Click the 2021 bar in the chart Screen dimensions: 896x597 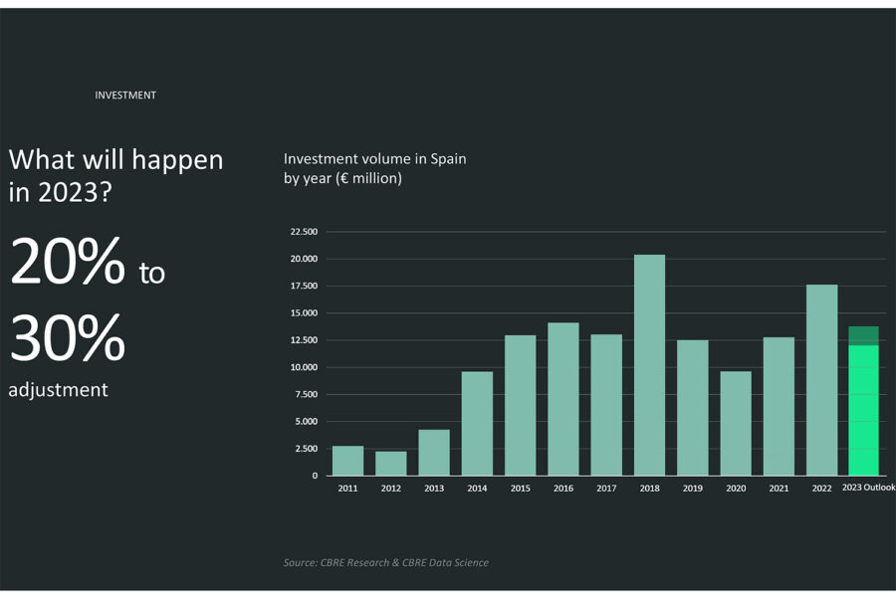779,406
